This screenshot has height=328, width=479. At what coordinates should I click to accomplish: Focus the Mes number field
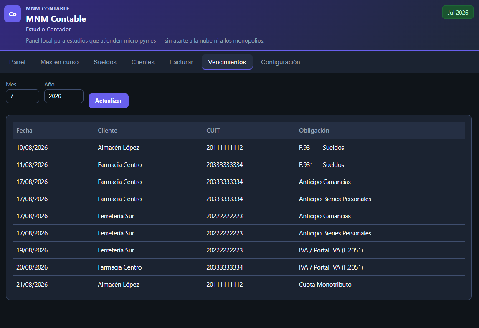[23, 96]
